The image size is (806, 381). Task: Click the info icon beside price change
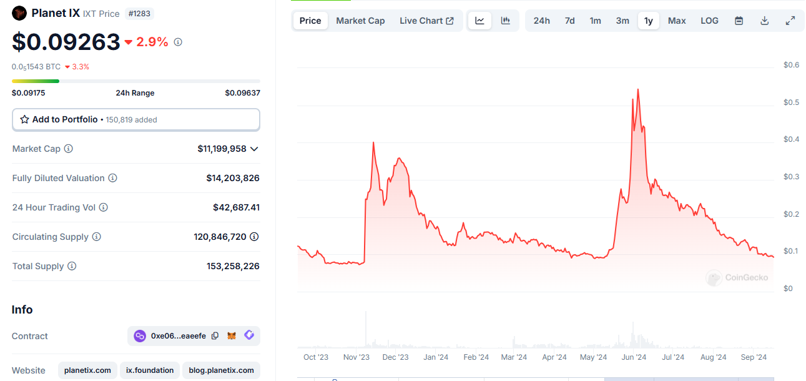(x=178, y=42)
